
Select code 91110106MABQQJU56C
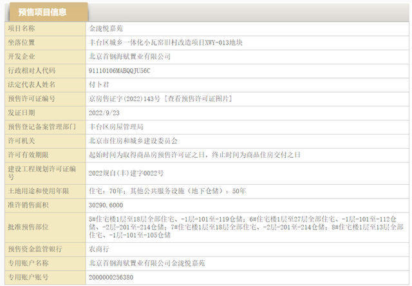click(x=120, y=71)
